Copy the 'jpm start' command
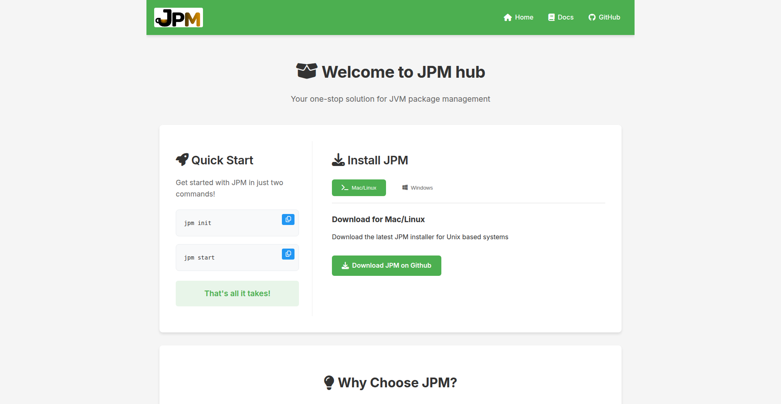The image size is (781, 404). point(288,254)
